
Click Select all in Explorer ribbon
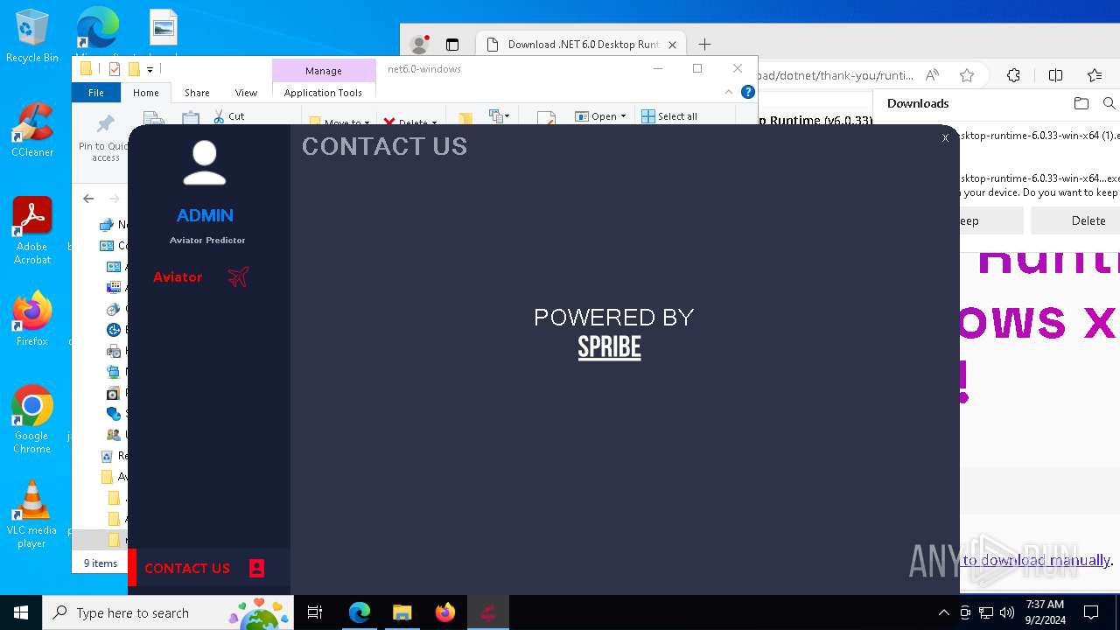[669, 116]
